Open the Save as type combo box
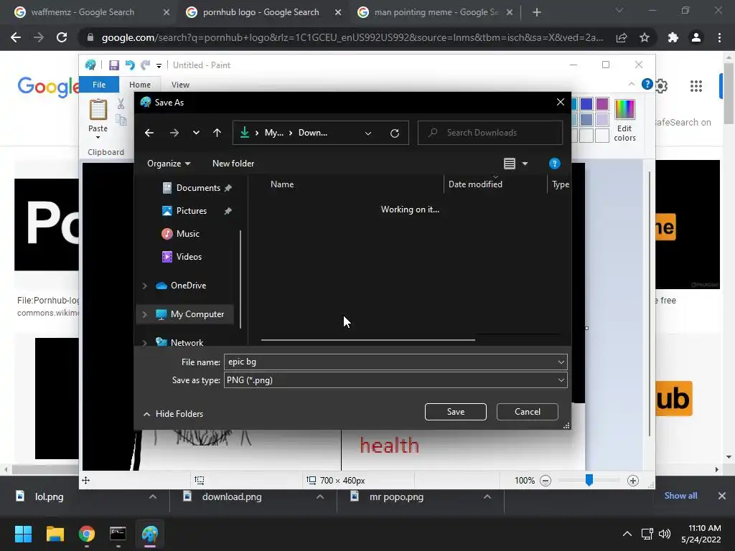This screenshot has height=551, width=735. tap(395, 380)
